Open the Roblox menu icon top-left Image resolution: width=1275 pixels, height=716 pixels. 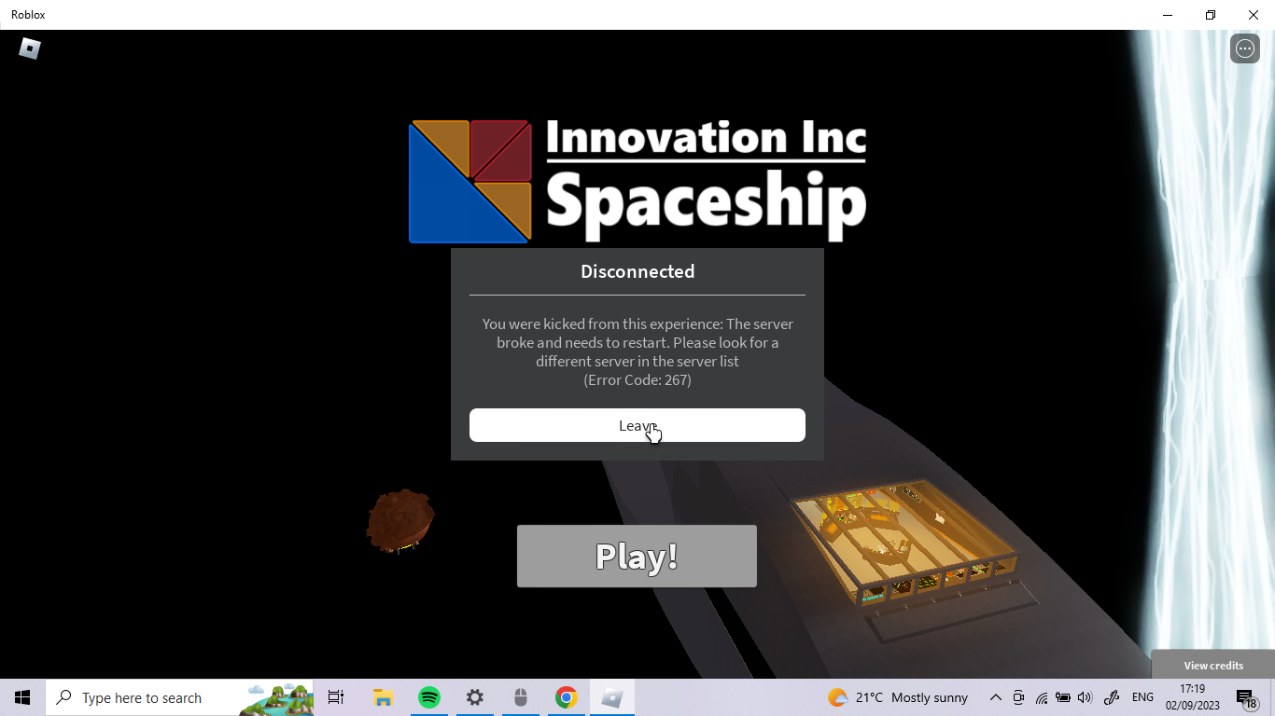tap(30, 48)
